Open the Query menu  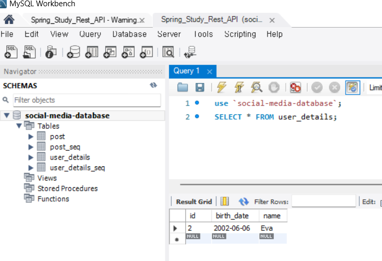[x=90, y=34]
